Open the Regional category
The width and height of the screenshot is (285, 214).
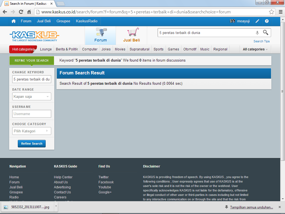click(x=220, y=49)
